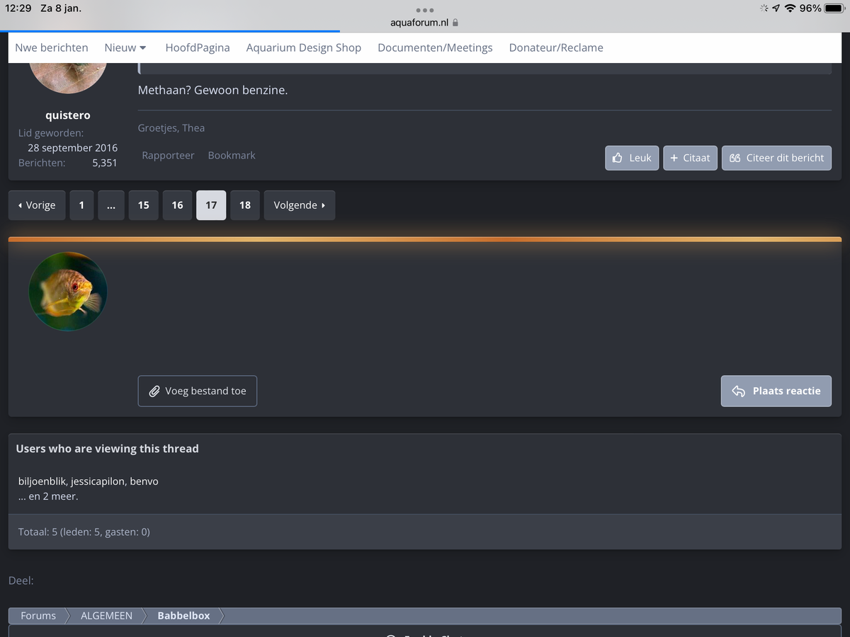Open page 15 in pagination

143,205
